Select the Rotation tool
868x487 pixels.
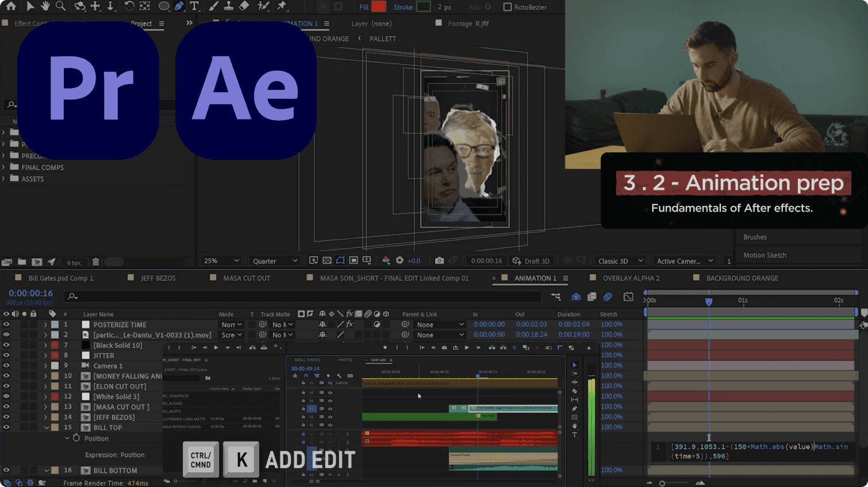click(129, 6)
